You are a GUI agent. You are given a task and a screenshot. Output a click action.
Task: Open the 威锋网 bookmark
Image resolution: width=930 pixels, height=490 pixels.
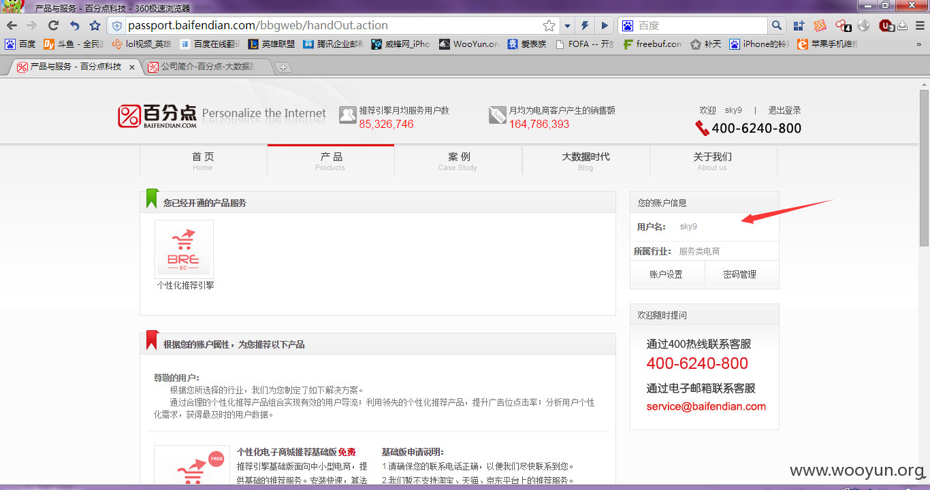tap(401, 44)
